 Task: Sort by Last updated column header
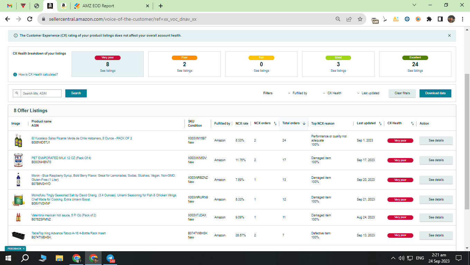369,123
